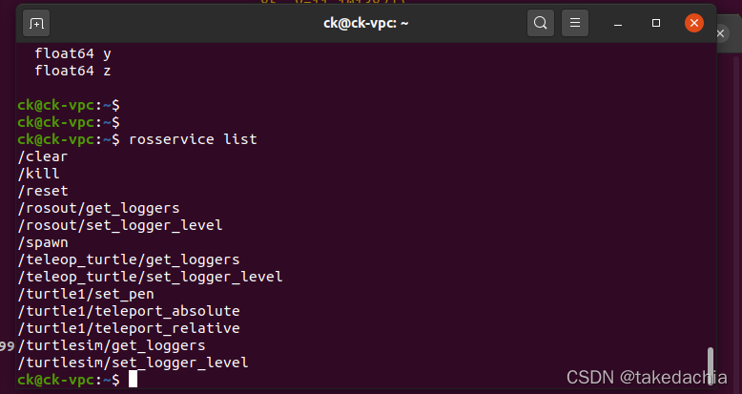Click the /turtle1/set_pen service line
The image size is (742, 394).
pyautogui.click(x=86, y=294)
